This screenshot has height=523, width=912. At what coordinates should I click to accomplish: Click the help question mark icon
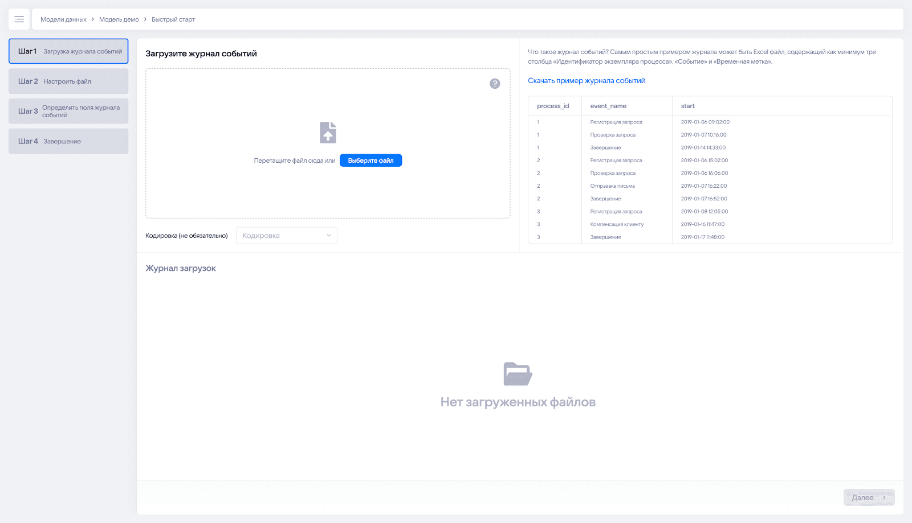coord(495,84)
